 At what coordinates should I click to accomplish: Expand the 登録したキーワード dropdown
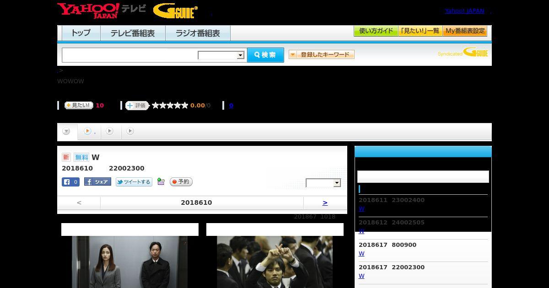(322, 54)
